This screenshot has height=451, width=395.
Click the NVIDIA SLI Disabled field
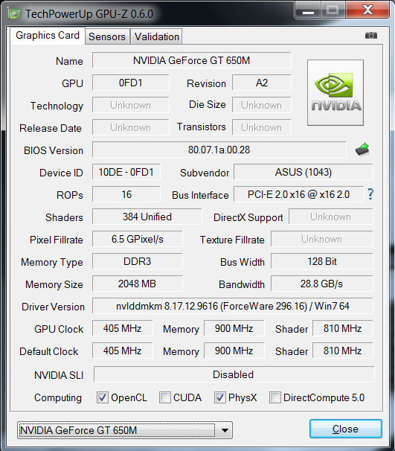pyautogui.click(x=234, y=374)
